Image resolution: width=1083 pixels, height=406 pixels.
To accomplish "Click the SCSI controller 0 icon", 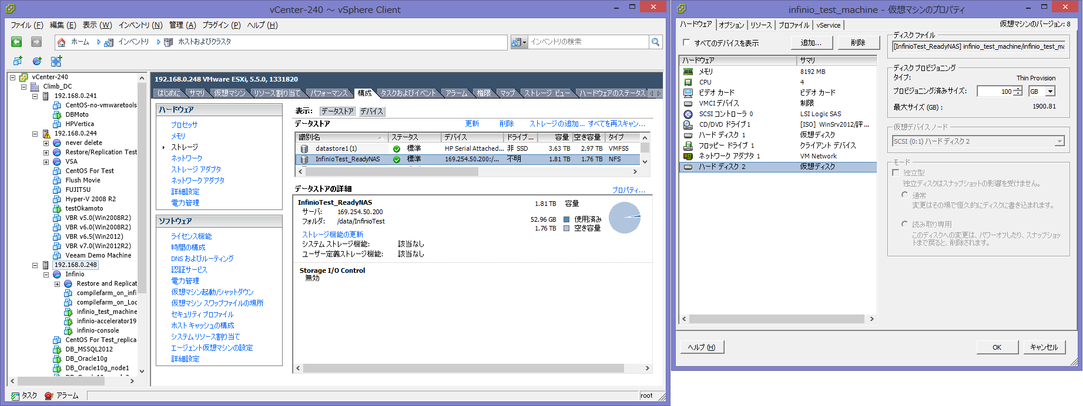I will click(688, 114).
